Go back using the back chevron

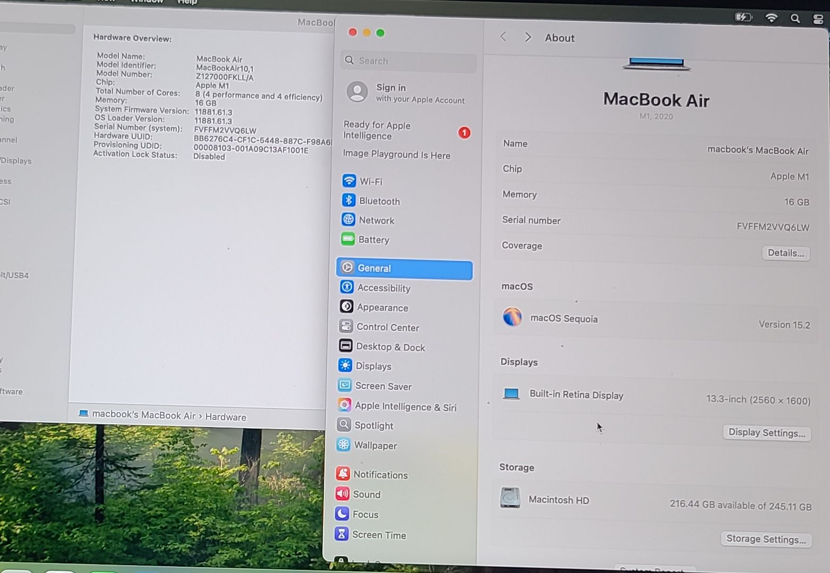pos(503,37)
